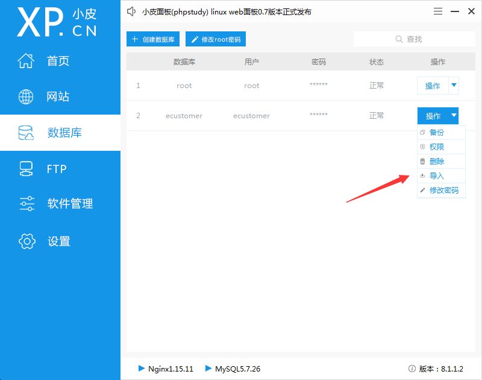Click root user name cell
The width and height of the screenshot is (482, 380).
[x=251, y=86]
